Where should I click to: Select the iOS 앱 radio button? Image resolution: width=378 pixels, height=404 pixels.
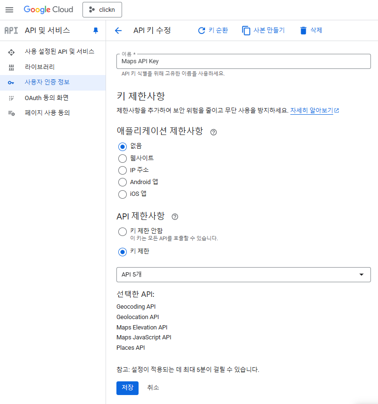123,194
